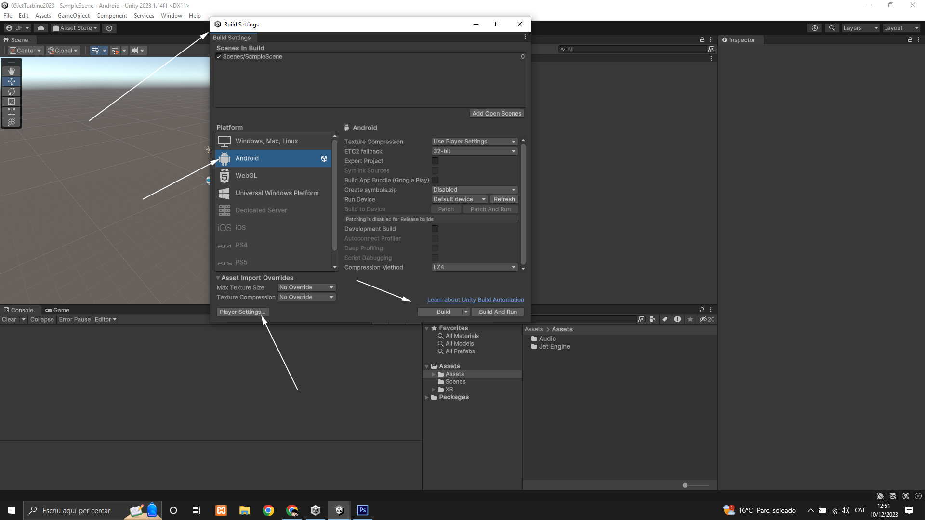Switch to the Game tab
Viewport: 925px width, 520px height.
tap(57, 310)
